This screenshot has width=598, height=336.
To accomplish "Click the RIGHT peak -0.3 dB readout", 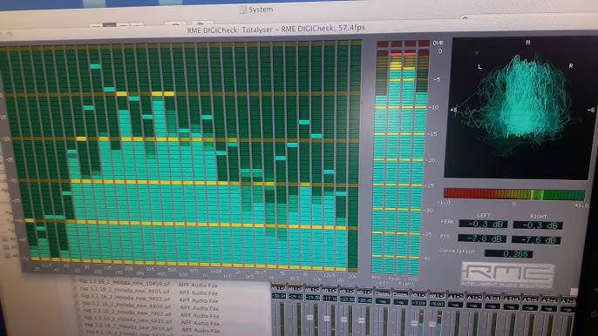I will coord(537,225).
